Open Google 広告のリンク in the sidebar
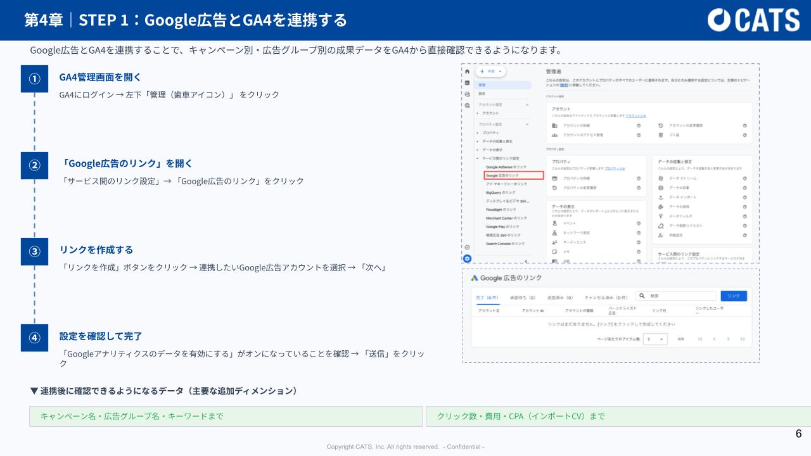This screenshot has height=456, width=811. (514, 175)
